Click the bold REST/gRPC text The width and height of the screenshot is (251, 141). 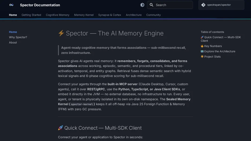(96, 89)
